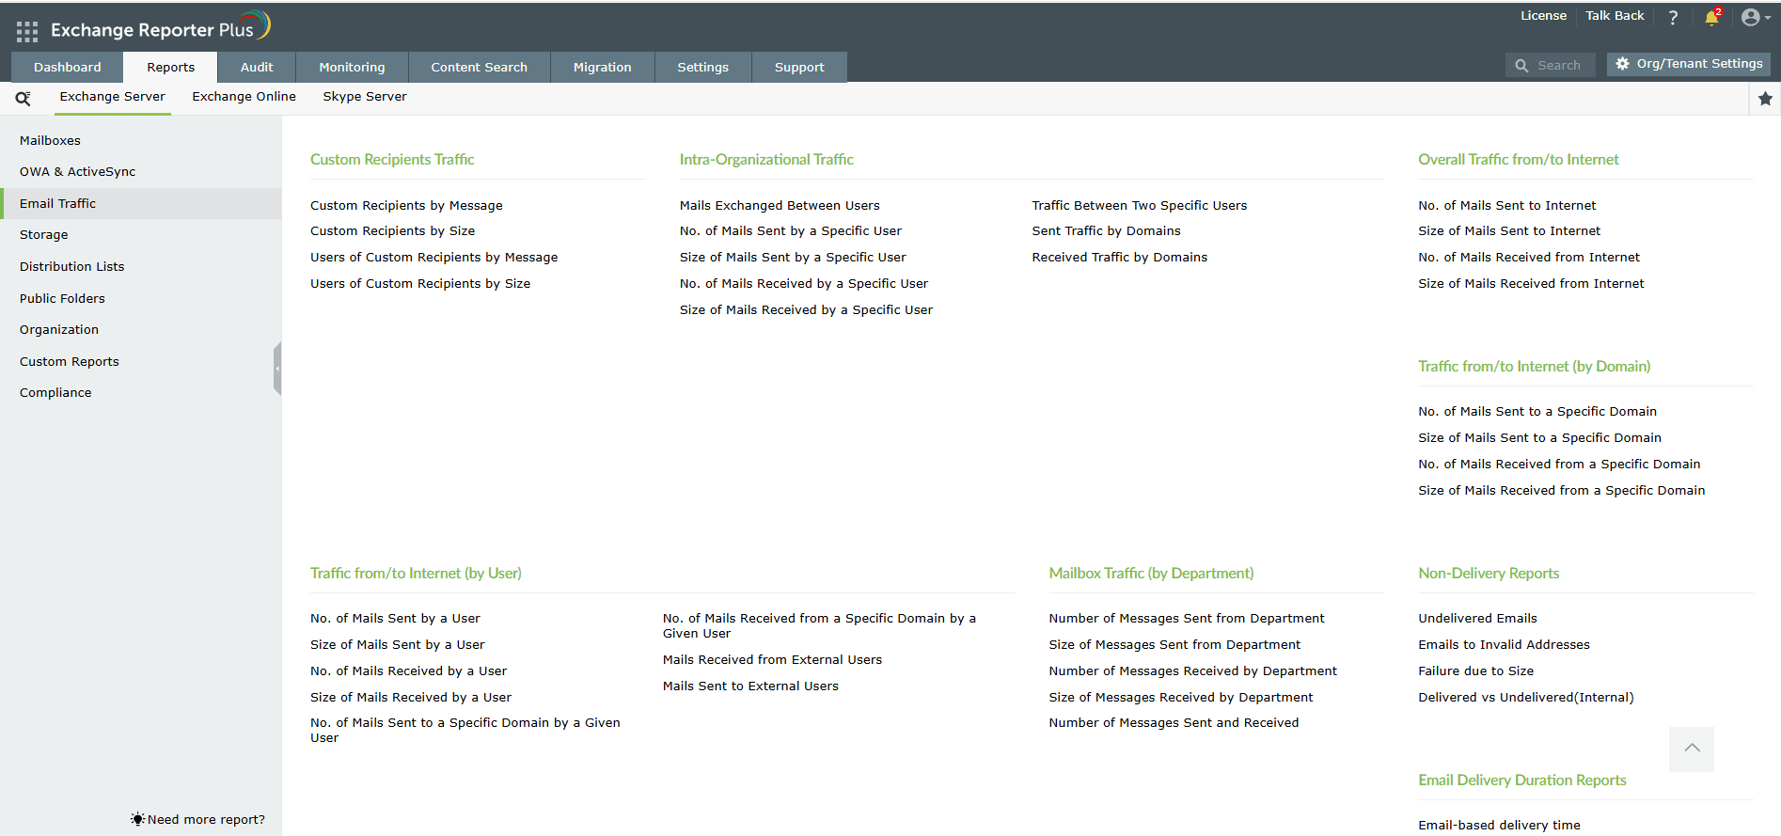
Task: Select Compliance in the sidebar
Action: pyautogui.click(x=141, y=393)
